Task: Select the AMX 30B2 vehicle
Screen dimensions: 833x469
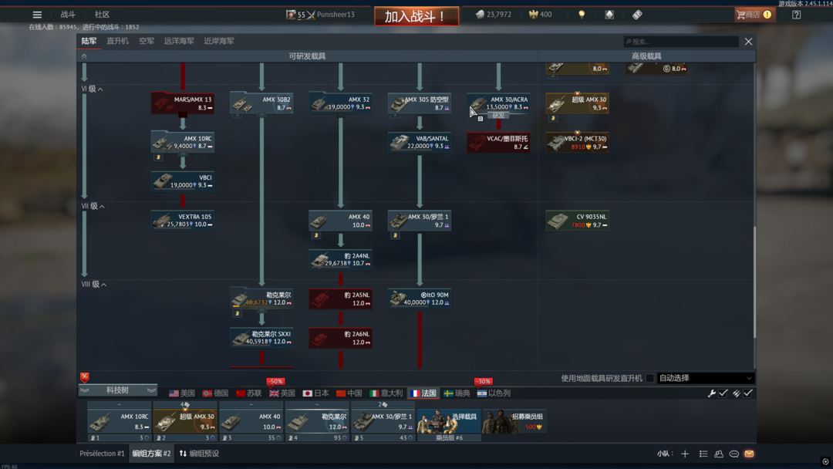Action: click(261, 103)
